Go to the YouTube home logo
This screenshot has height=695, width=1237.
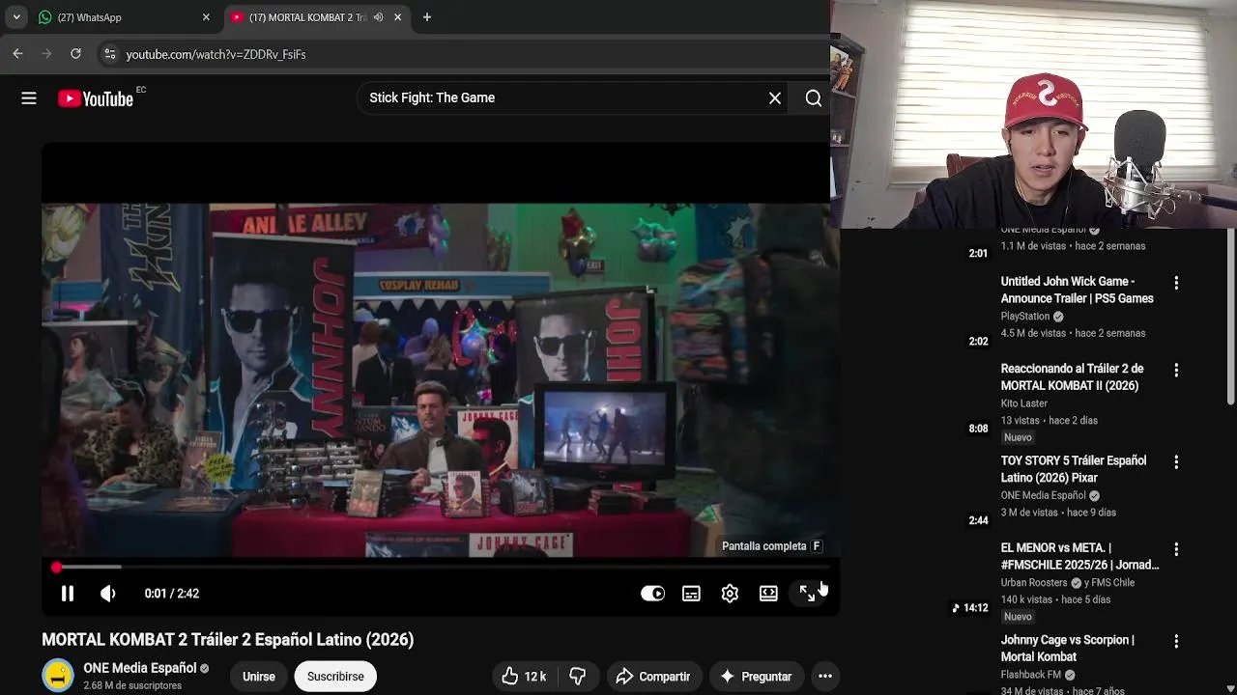[95, 98]
